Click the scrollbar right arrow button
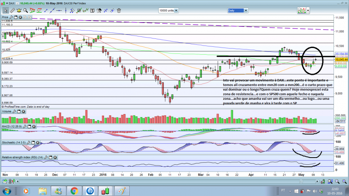Image resolution: width=349 pixels, height=196 pixels. coord(317,182)
